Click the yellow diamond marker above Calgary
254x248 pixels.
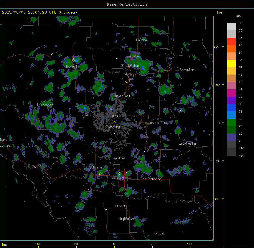(119, 173)
